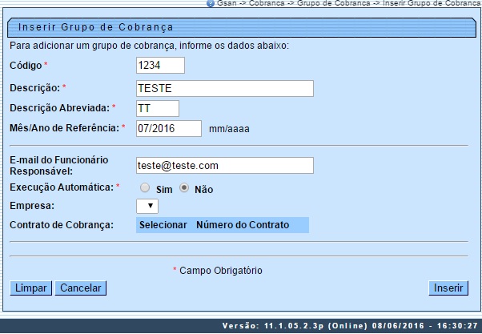Screen dimensions: 482x334
Task: Click the Contrato de Cobrança label
Action: (x=62, y=225)
